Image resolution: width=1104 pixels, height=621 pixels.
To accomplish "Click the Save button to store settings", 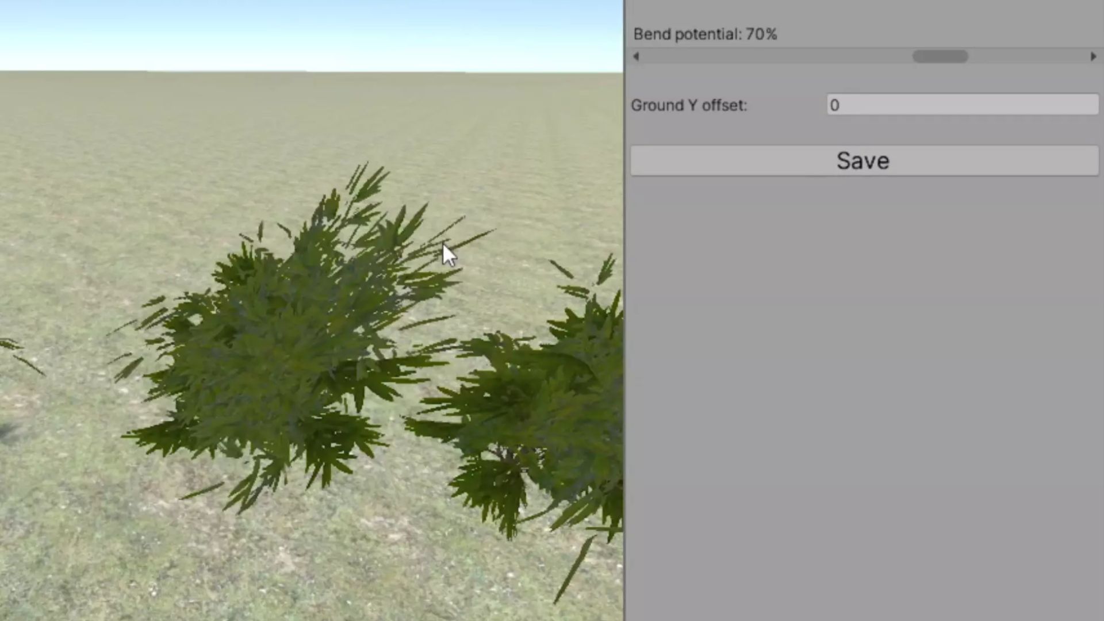I will (x=862, y=160).
